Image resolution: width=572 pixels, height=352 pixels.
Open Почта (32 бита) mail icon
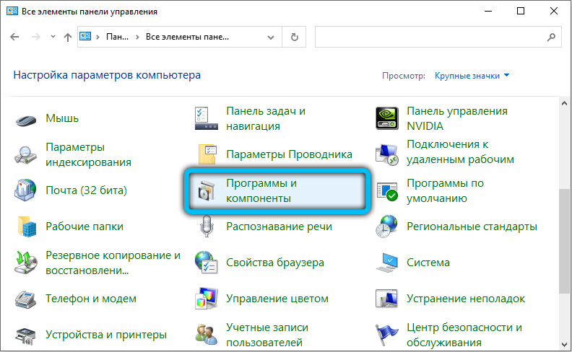(27, 190)
